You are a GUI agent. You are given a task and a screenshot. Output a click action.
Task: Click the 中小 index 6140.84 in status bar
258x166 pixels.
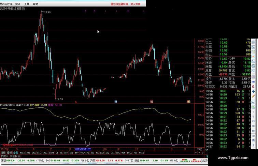click(52, 161)
